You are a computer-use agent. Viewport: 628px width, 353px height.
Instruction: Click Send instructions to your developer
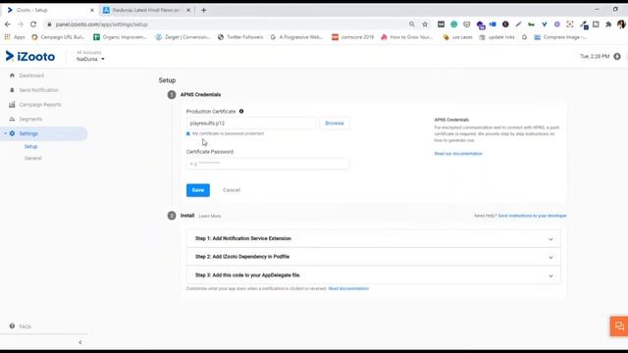point(532,216)
